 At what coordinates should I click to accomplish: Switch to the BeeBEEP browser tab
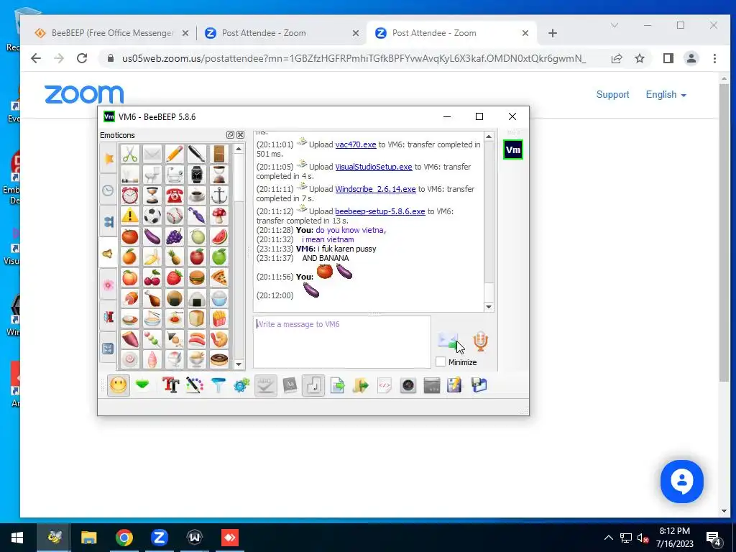pos(111,33)
